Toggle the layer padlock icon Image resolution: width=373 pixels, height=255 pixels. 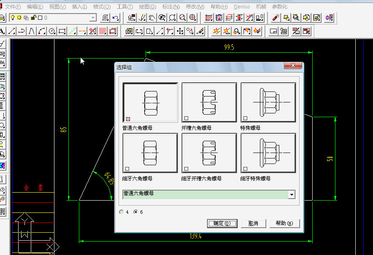click(x=33, y=18)
